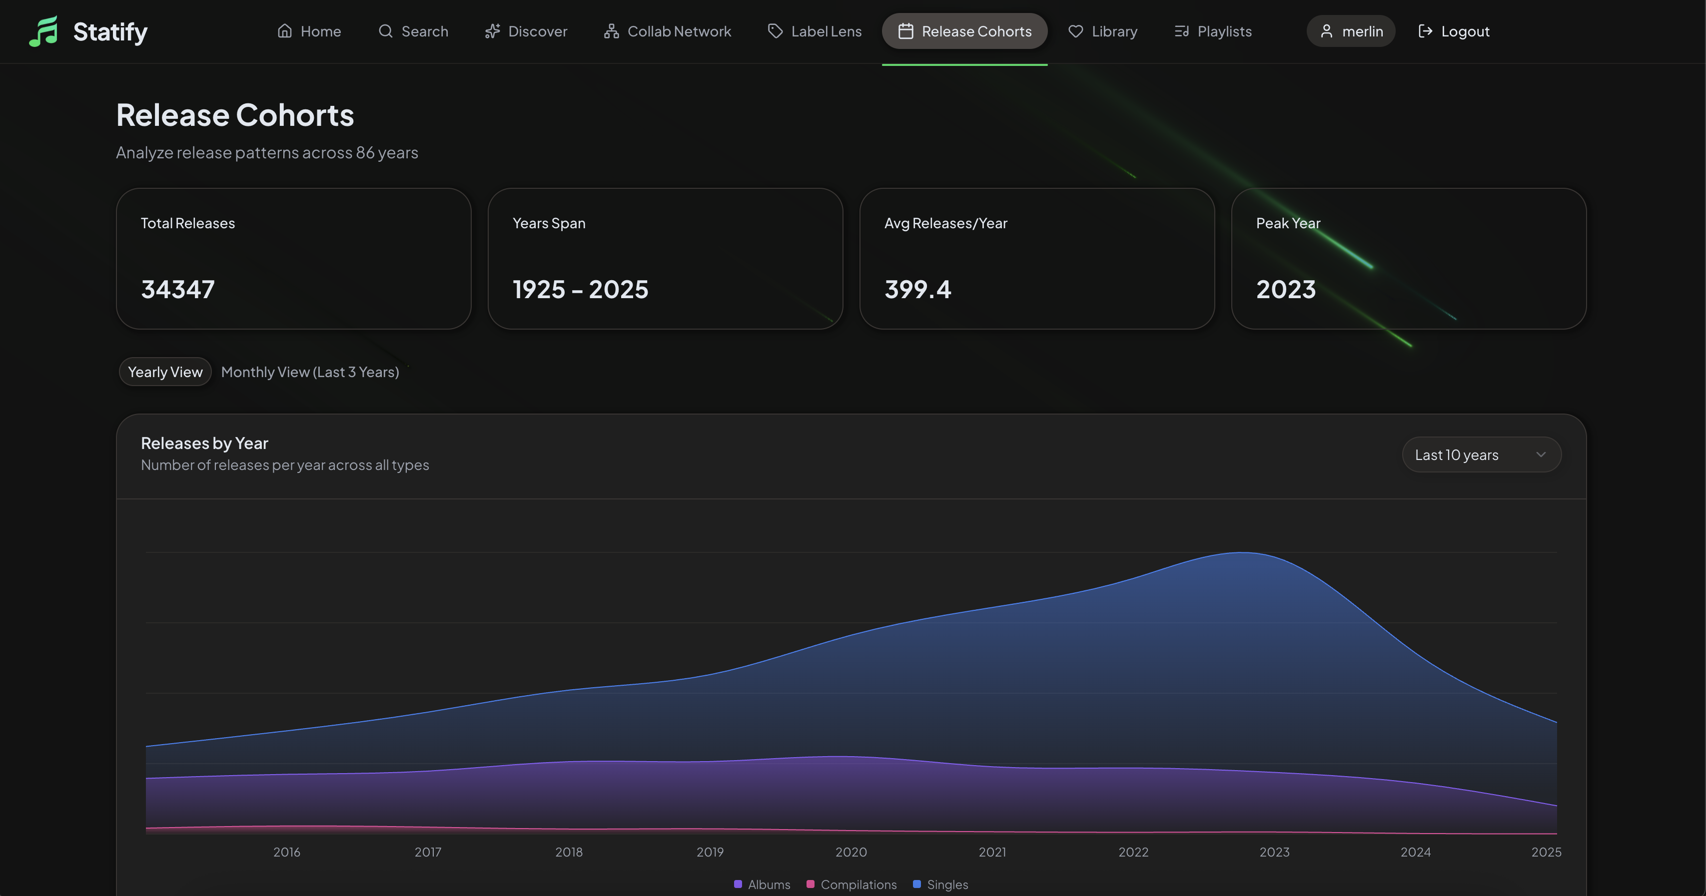Click the chevron in year range selector

tap(1541, 454)
